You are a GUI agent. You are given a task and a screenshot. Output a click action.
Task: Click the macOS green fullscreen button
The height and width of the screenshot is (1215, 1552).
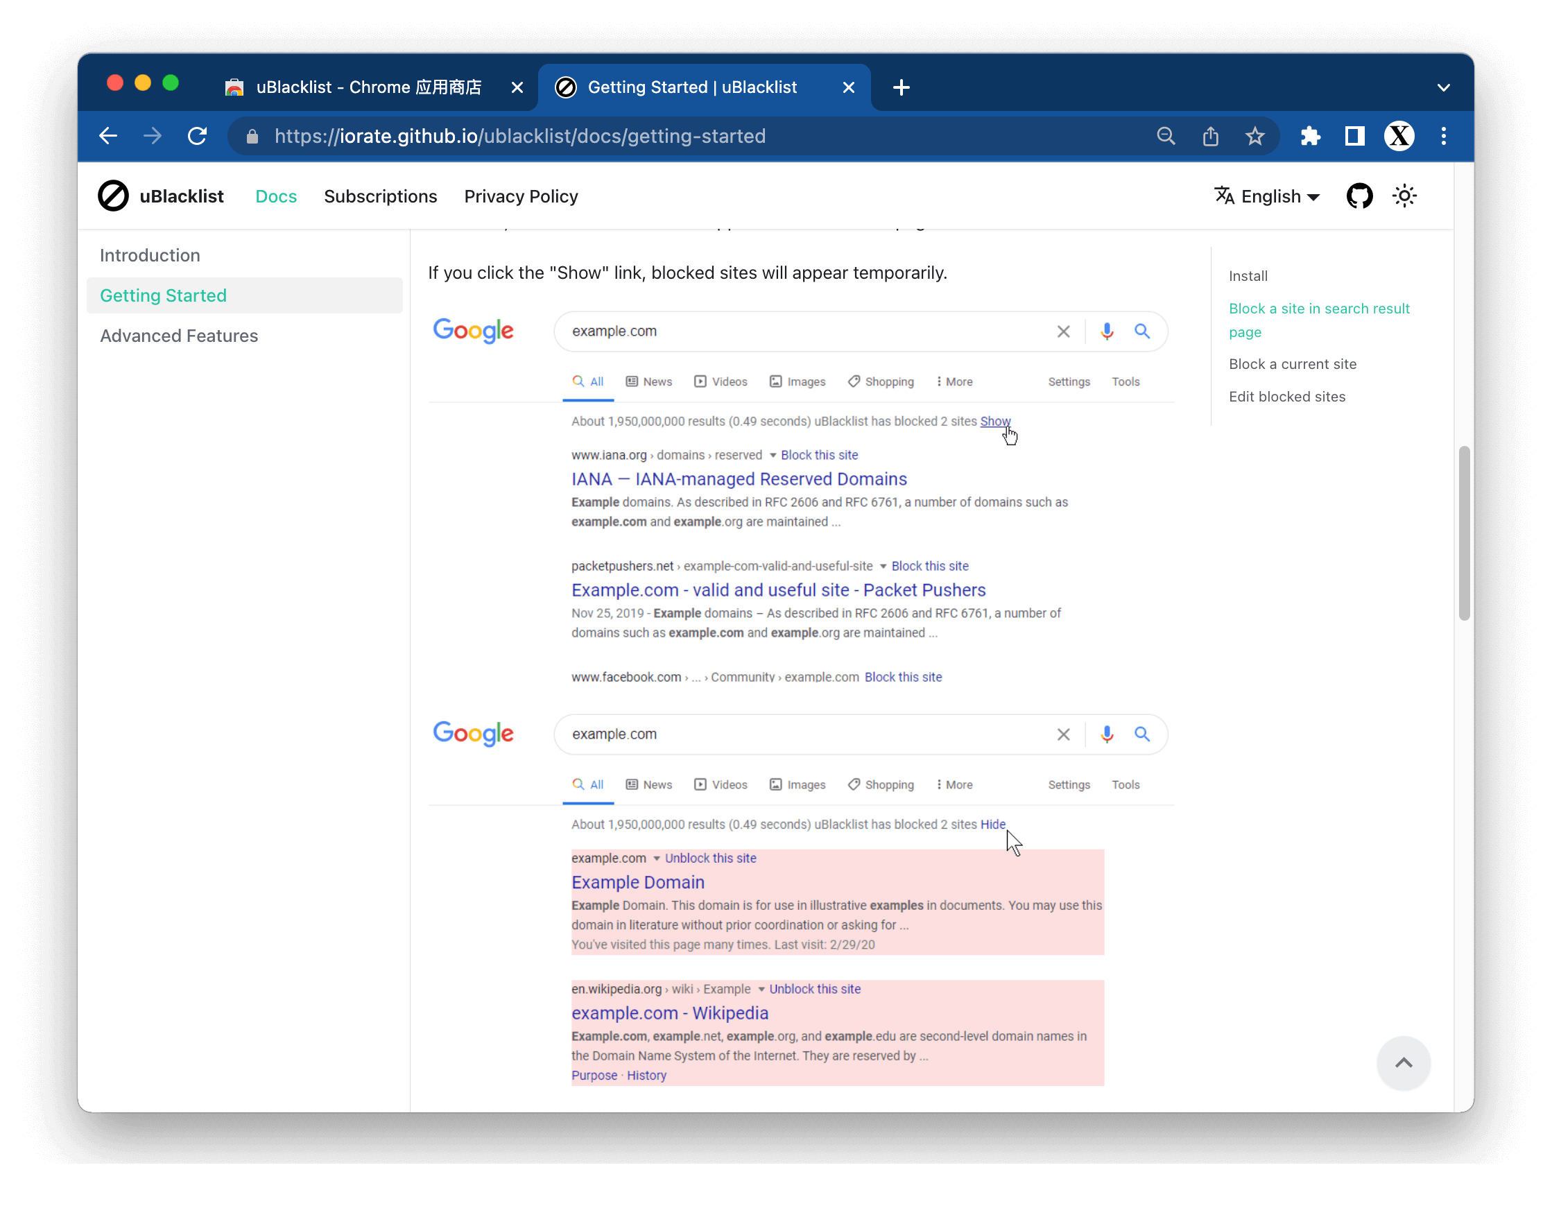click(x=171, y=83)
